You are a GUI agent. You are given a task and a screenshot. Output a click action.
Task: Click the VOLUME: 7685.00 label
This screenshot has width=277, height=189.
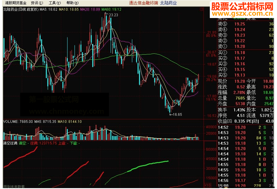(18, 122)
